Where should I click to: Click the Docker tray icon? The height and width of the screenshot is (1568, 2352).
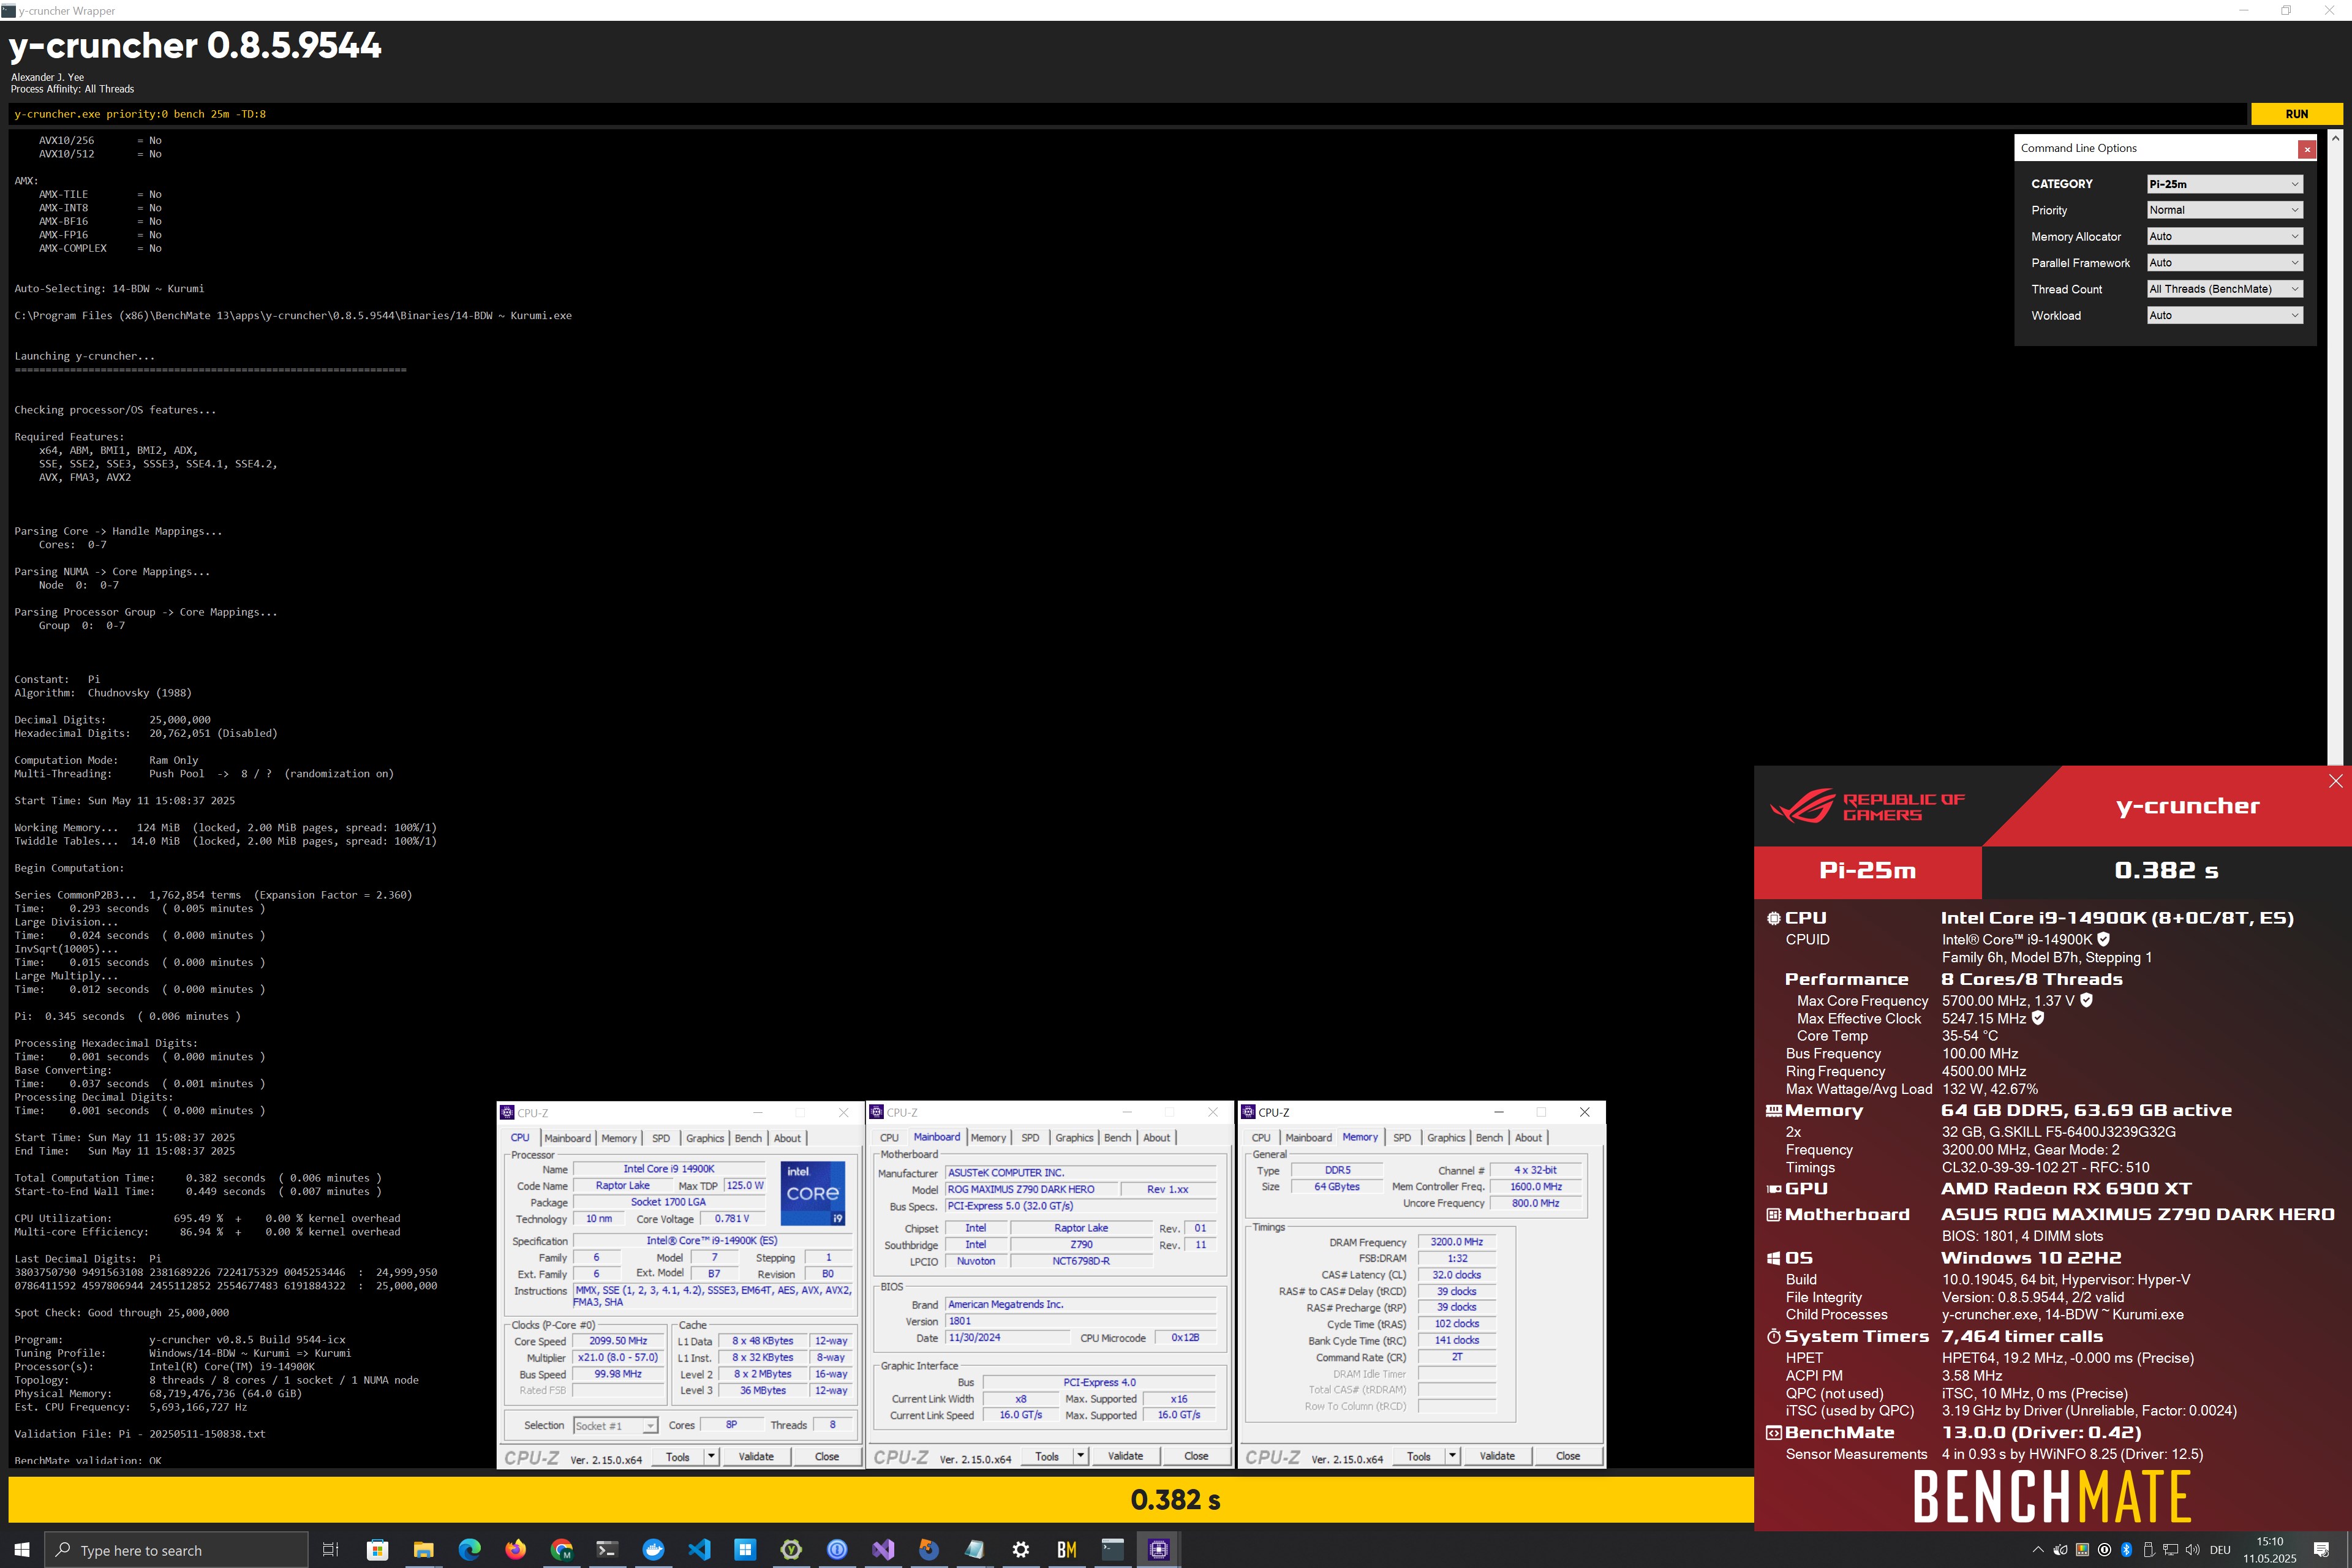2060,1550
